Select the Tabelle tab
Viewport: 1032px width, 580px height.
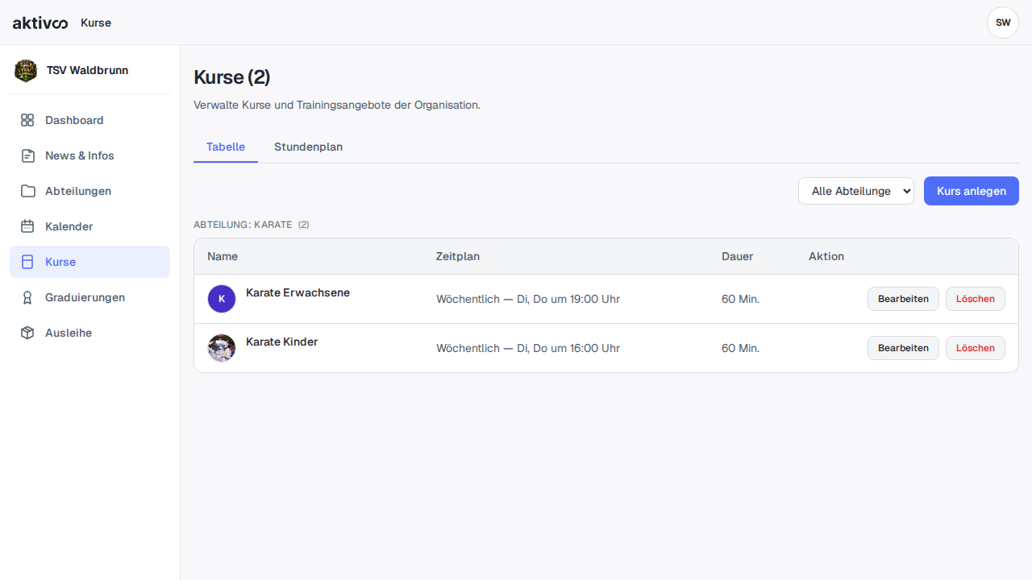pyautogui.click(x=226, y=147)
